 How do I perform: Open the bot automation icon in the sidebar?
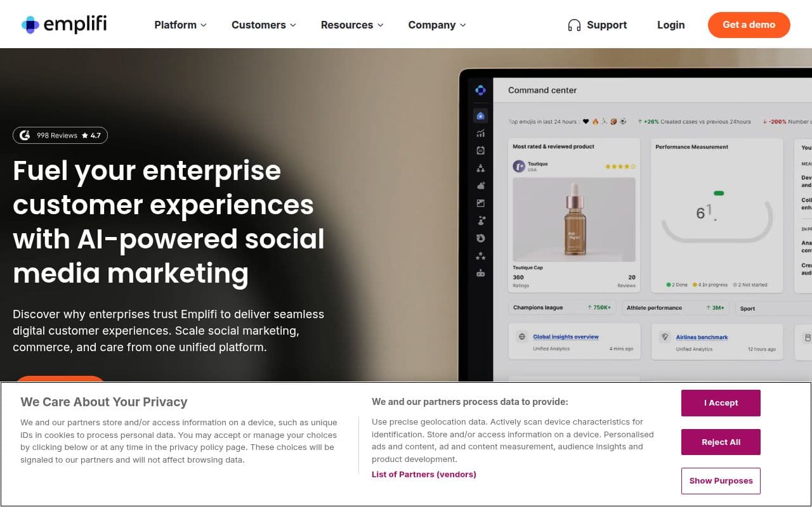pos(480,273)
